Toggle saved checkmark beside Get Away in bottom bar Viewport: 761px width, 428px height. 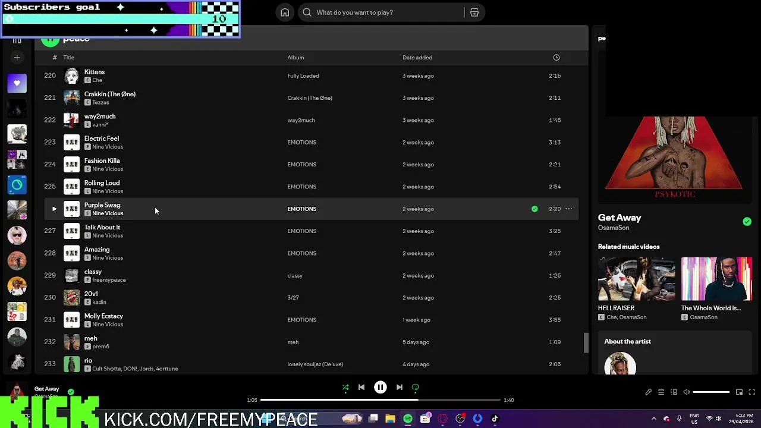(x=71, y=392)
